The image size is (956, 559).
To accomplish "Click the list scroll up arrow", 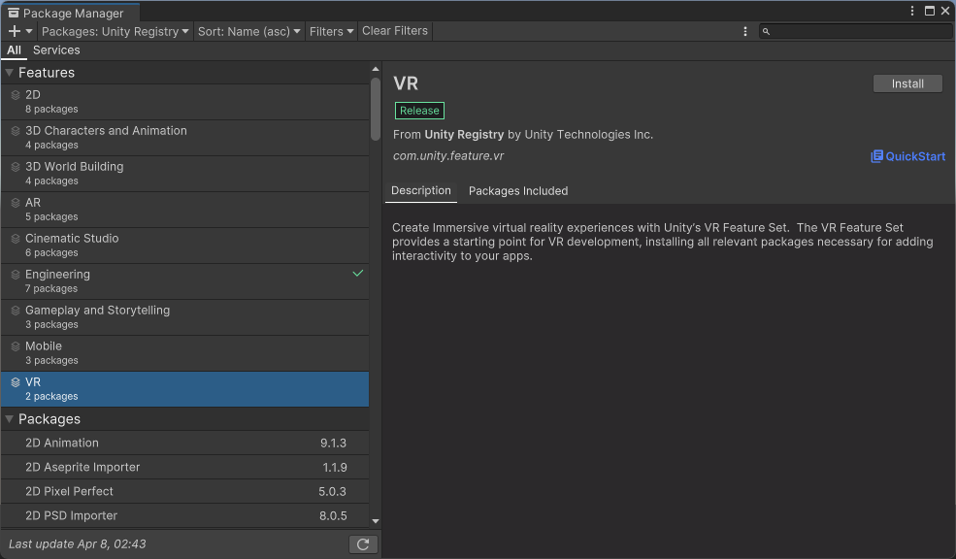I will click(x=375, y=69).
